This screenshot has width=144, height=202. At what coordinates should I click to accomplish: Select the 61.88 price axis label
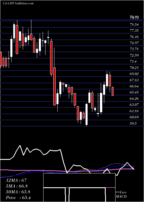tap(134, 111)
